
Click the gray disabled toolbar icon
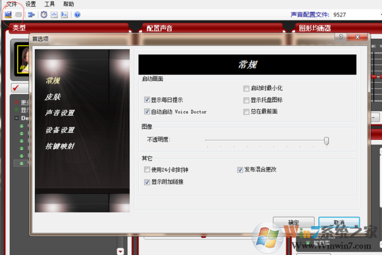pyautogui.click(x=18, y=14)
